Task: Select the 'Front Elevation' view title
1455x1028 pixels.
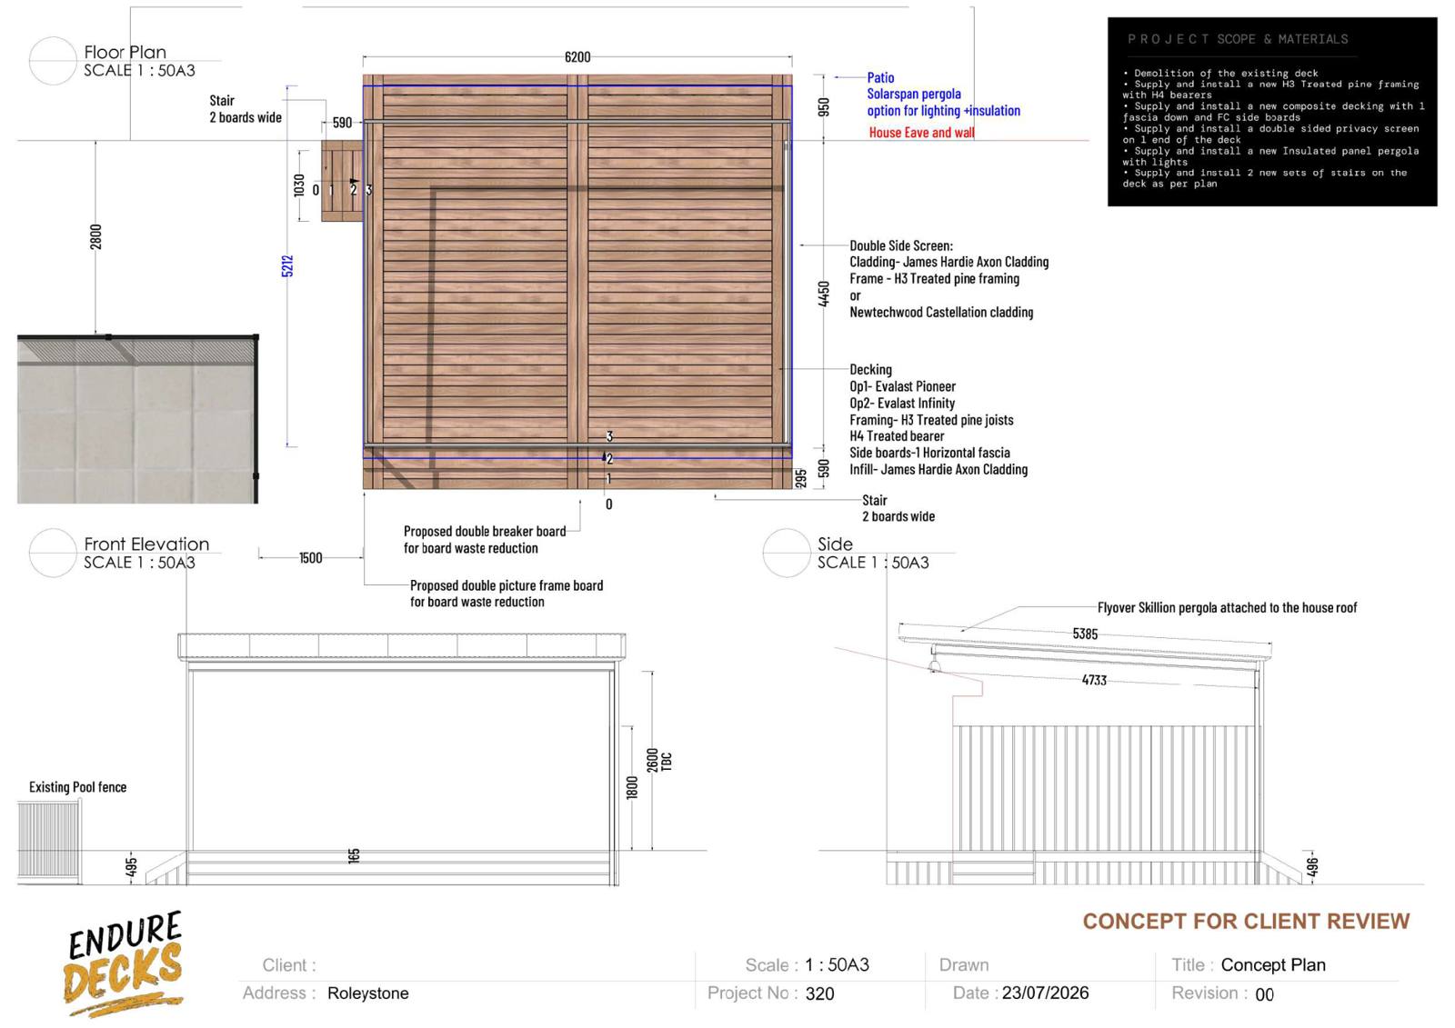Action: coord(146,544)
